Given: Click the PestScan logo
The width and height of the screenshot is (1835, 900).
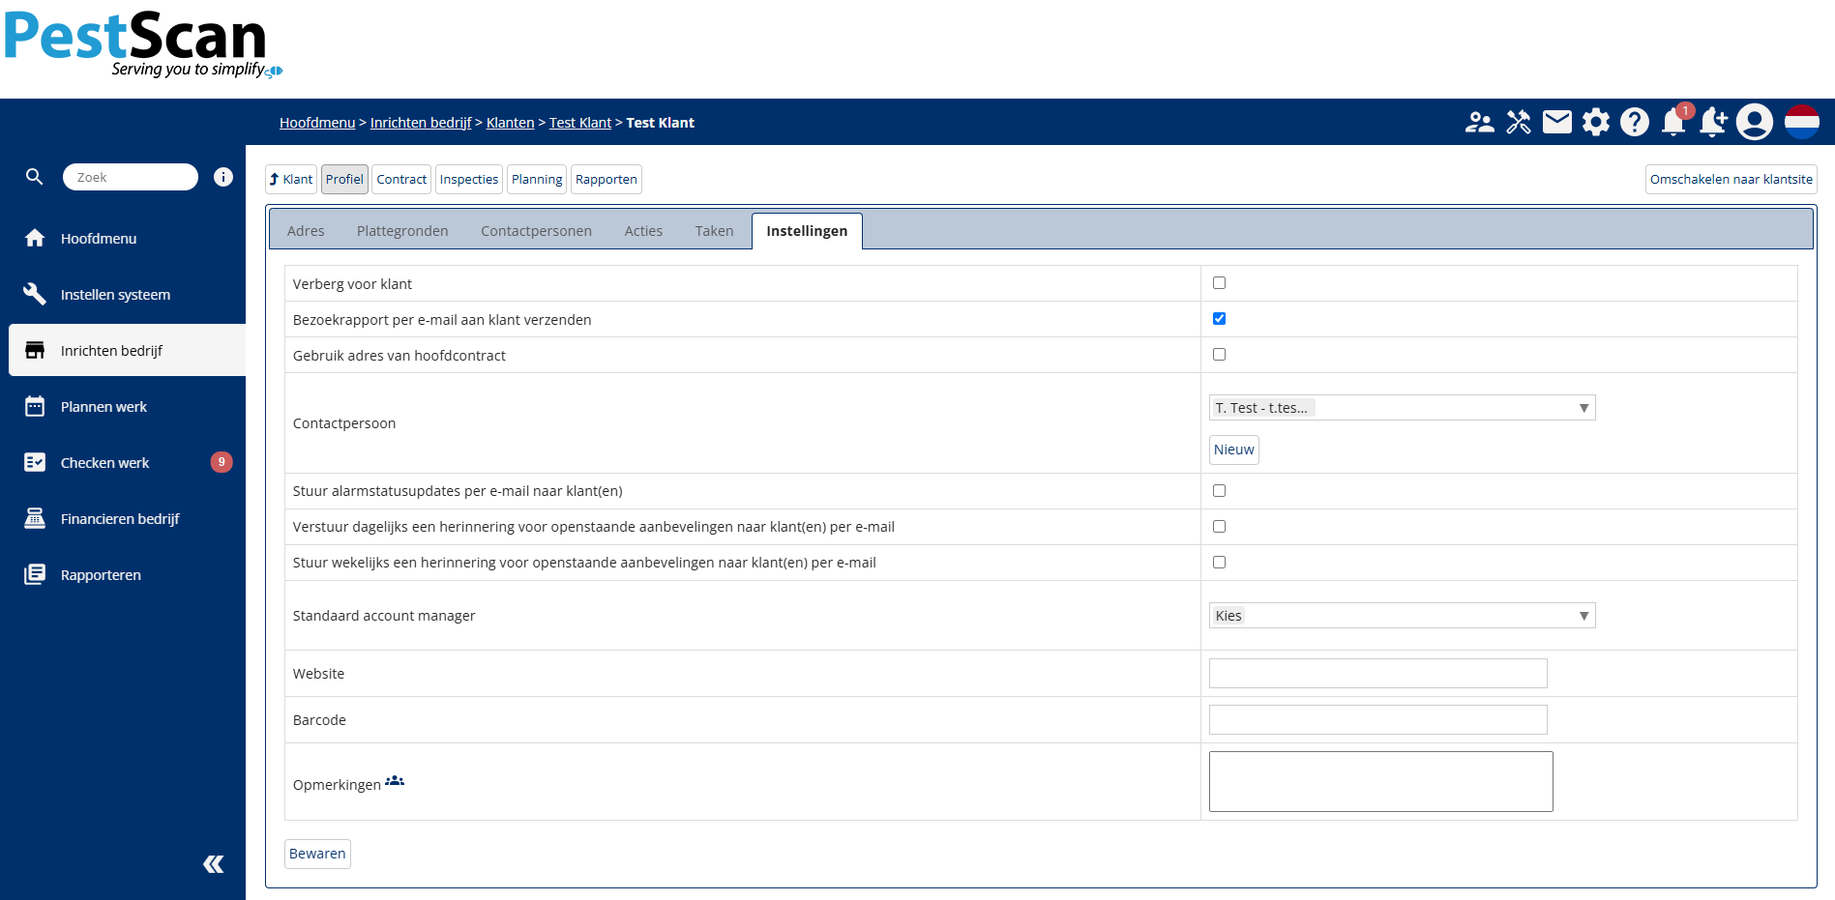Looking at the screenshot, I should [x=142, y=44].
